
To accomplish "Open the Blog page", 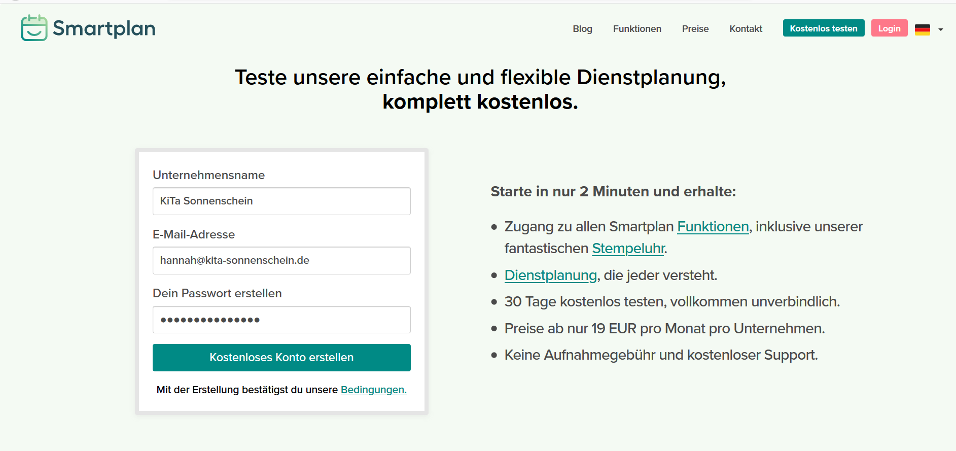I will point(582,29).
